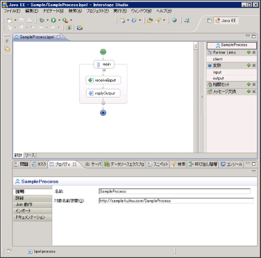Click the Forward navigation arrow icon

click(53, 28)
